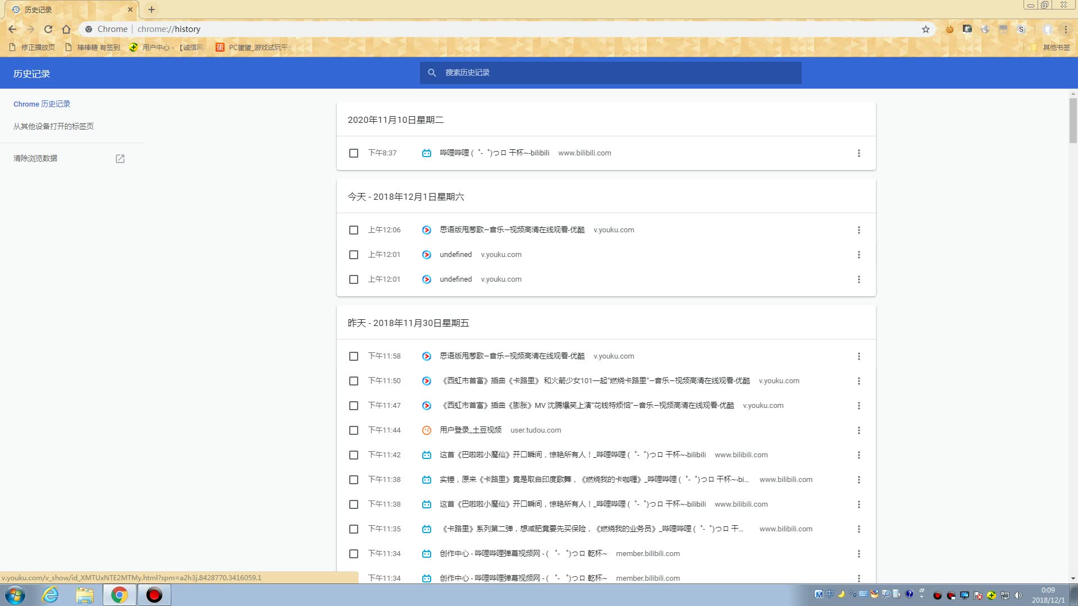Check the box for the 下午8:37 bilibili entry

tap(354, 153)
